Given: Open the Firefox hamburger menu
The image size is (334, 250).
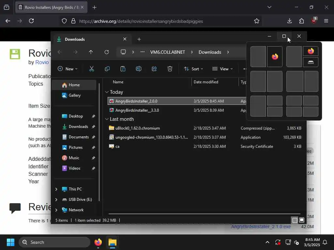Looking at the screenshot, I should (326, 21).
